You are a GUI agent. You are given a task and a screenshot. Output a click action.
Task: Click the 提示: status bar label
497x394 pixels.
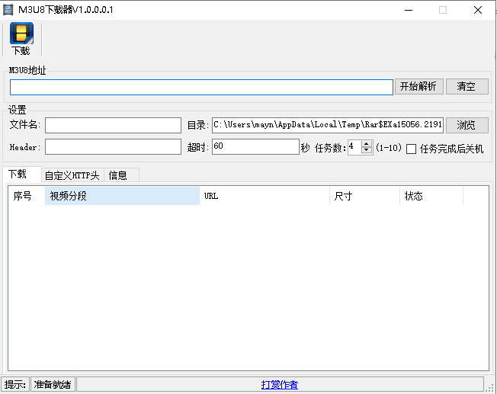15,385
